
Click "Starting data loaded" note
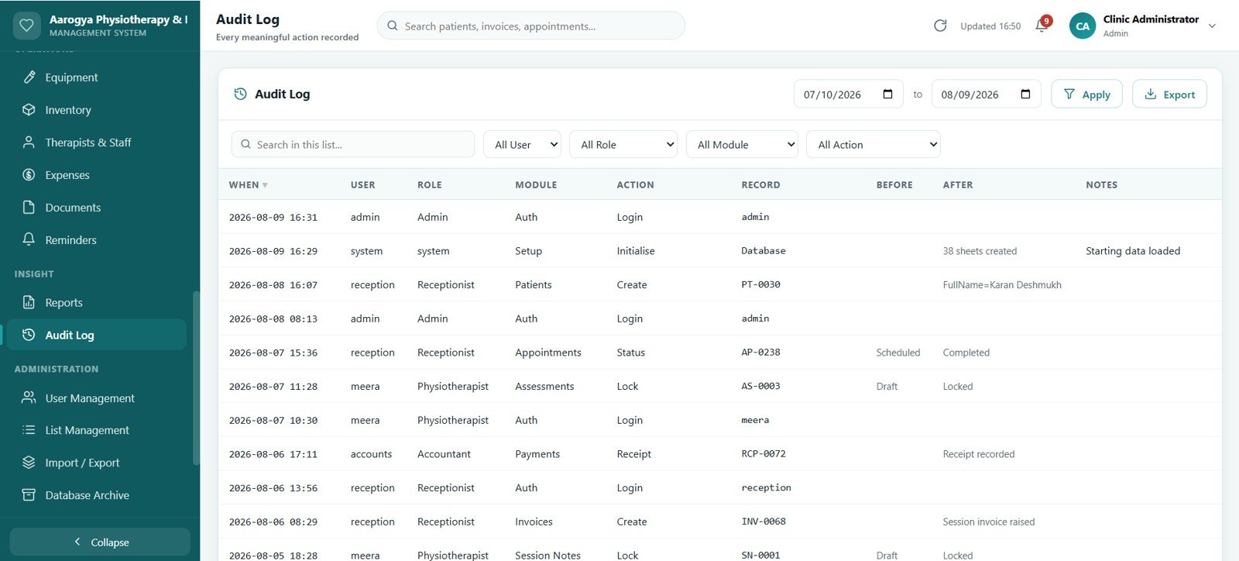(x=1133, y=251)
